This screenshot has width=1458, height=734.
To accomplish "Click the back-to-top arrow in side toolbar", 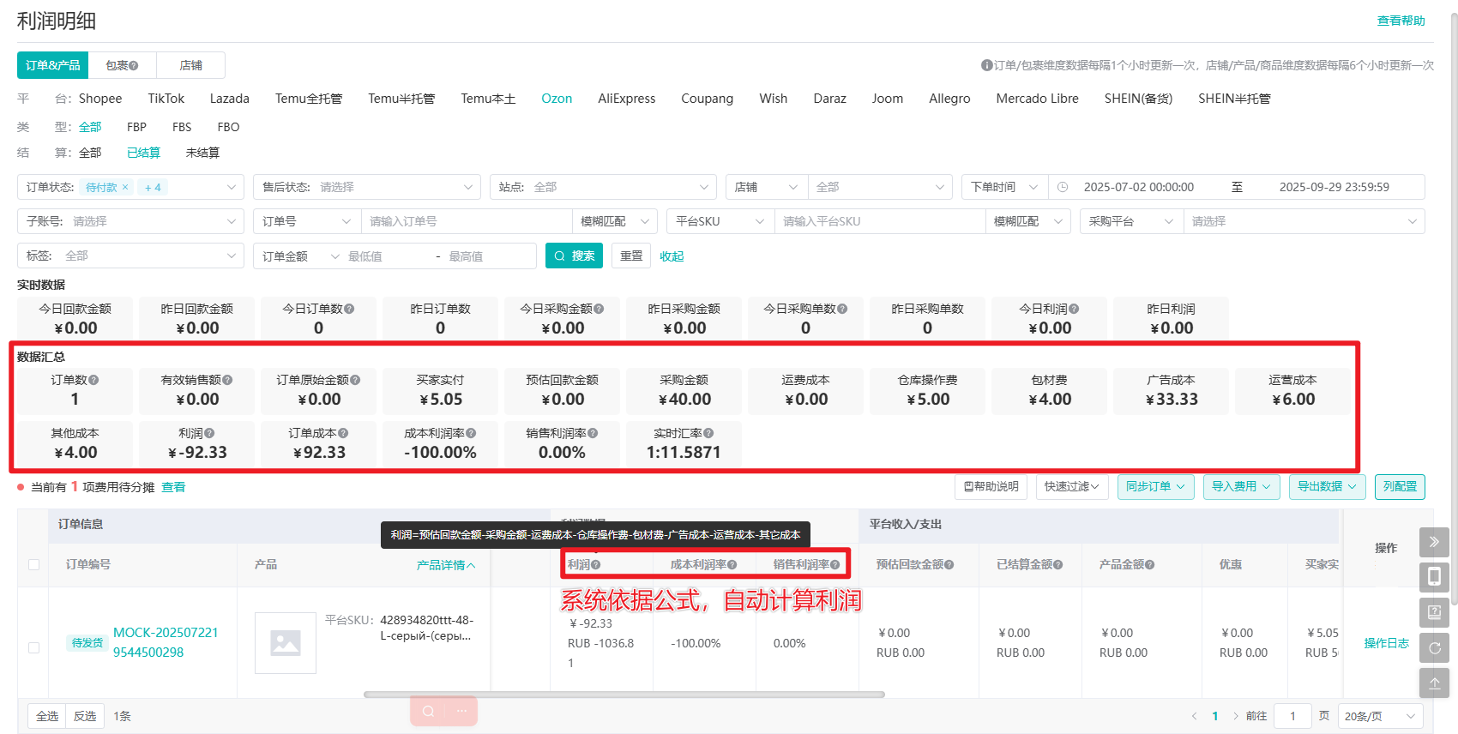I will coord(1434,683).
